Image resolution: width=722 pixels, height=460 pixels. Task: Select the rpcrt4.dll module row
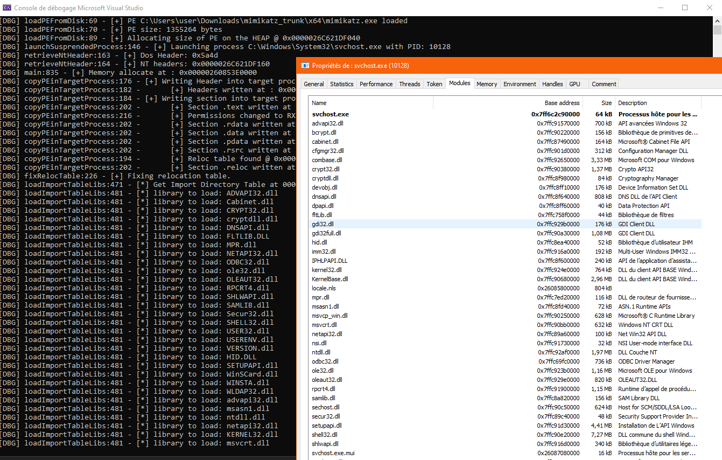[x=505, y=389]
